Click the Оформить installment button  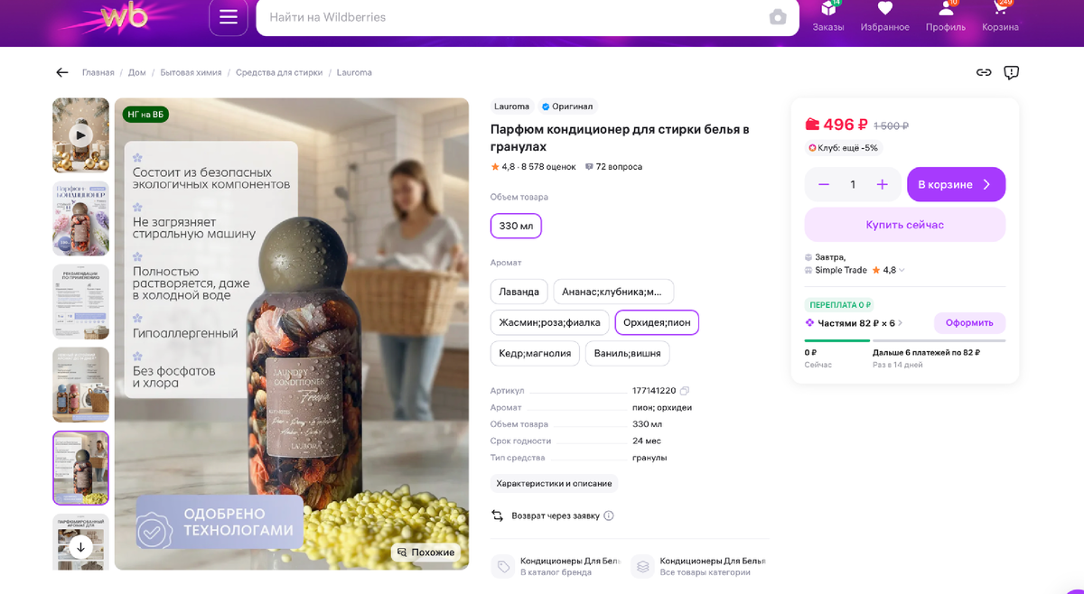[x=969, y=323]
